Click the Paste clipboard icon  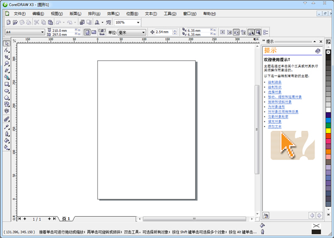tap(50, 22)
